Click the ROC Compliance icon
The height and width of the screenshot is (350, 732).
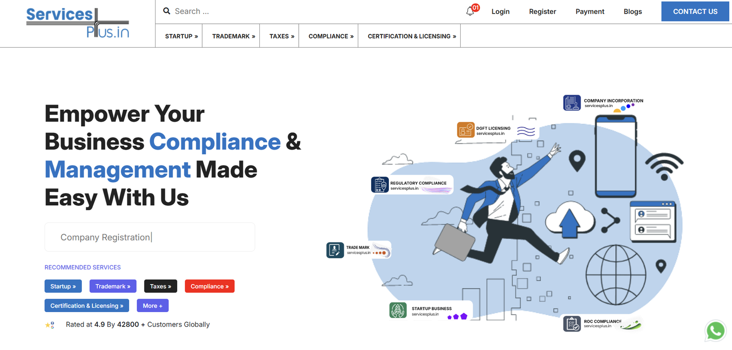pos(572,324)
